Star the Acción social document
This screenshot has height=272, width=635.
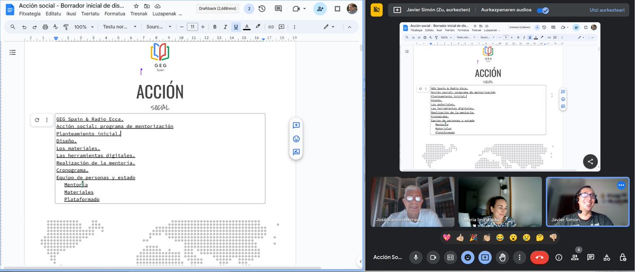[136, 5]
